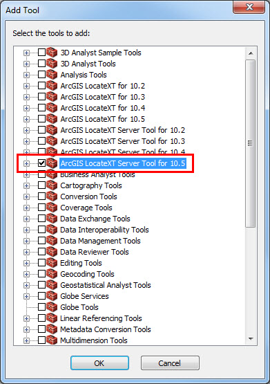Click the Geostatistical Analyst Tools toolbox icon

52,285
